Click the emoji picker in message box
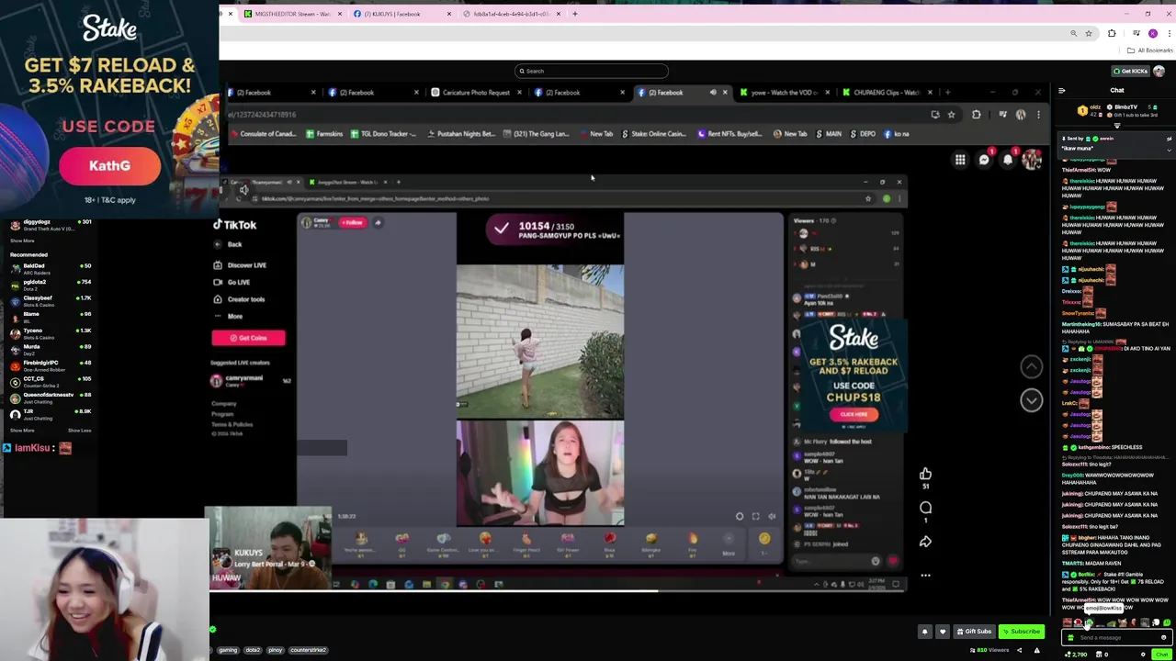The image size is (1176, 661). [x=1163, y=637]
